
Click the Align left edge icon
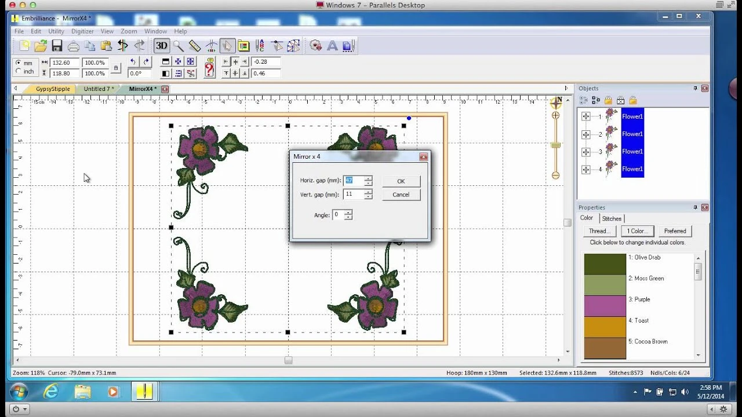point(226,61)
